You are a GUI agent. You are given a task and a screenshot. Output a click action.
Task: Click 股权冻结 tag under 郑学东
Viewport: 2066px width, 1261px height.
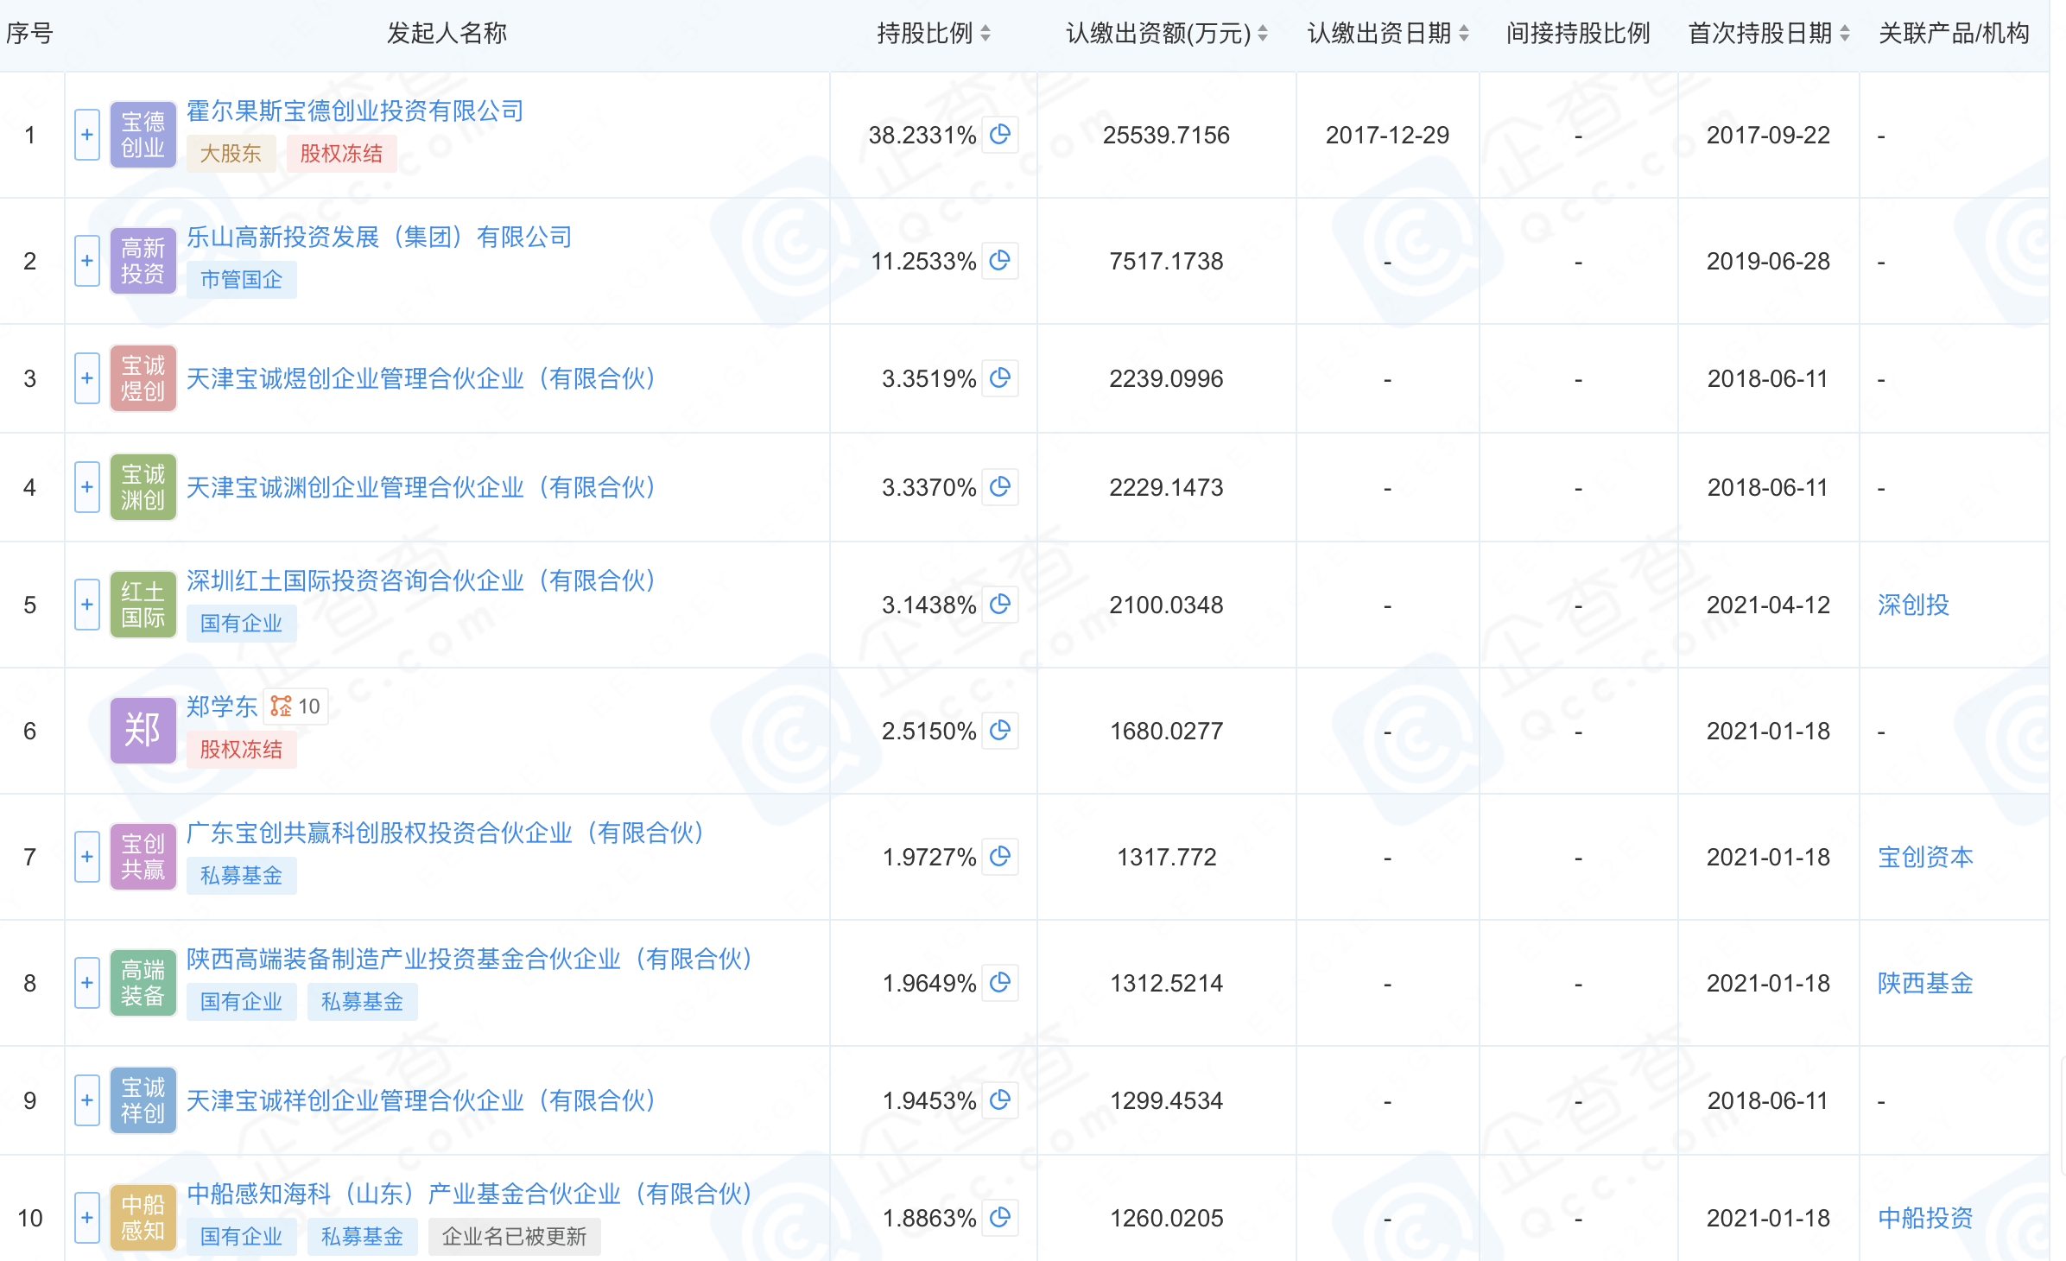[x=241, y=750]
